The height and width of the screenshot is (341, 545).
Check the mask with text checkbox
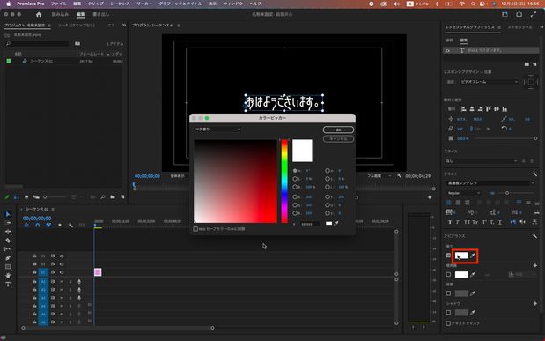click(448, 323)
